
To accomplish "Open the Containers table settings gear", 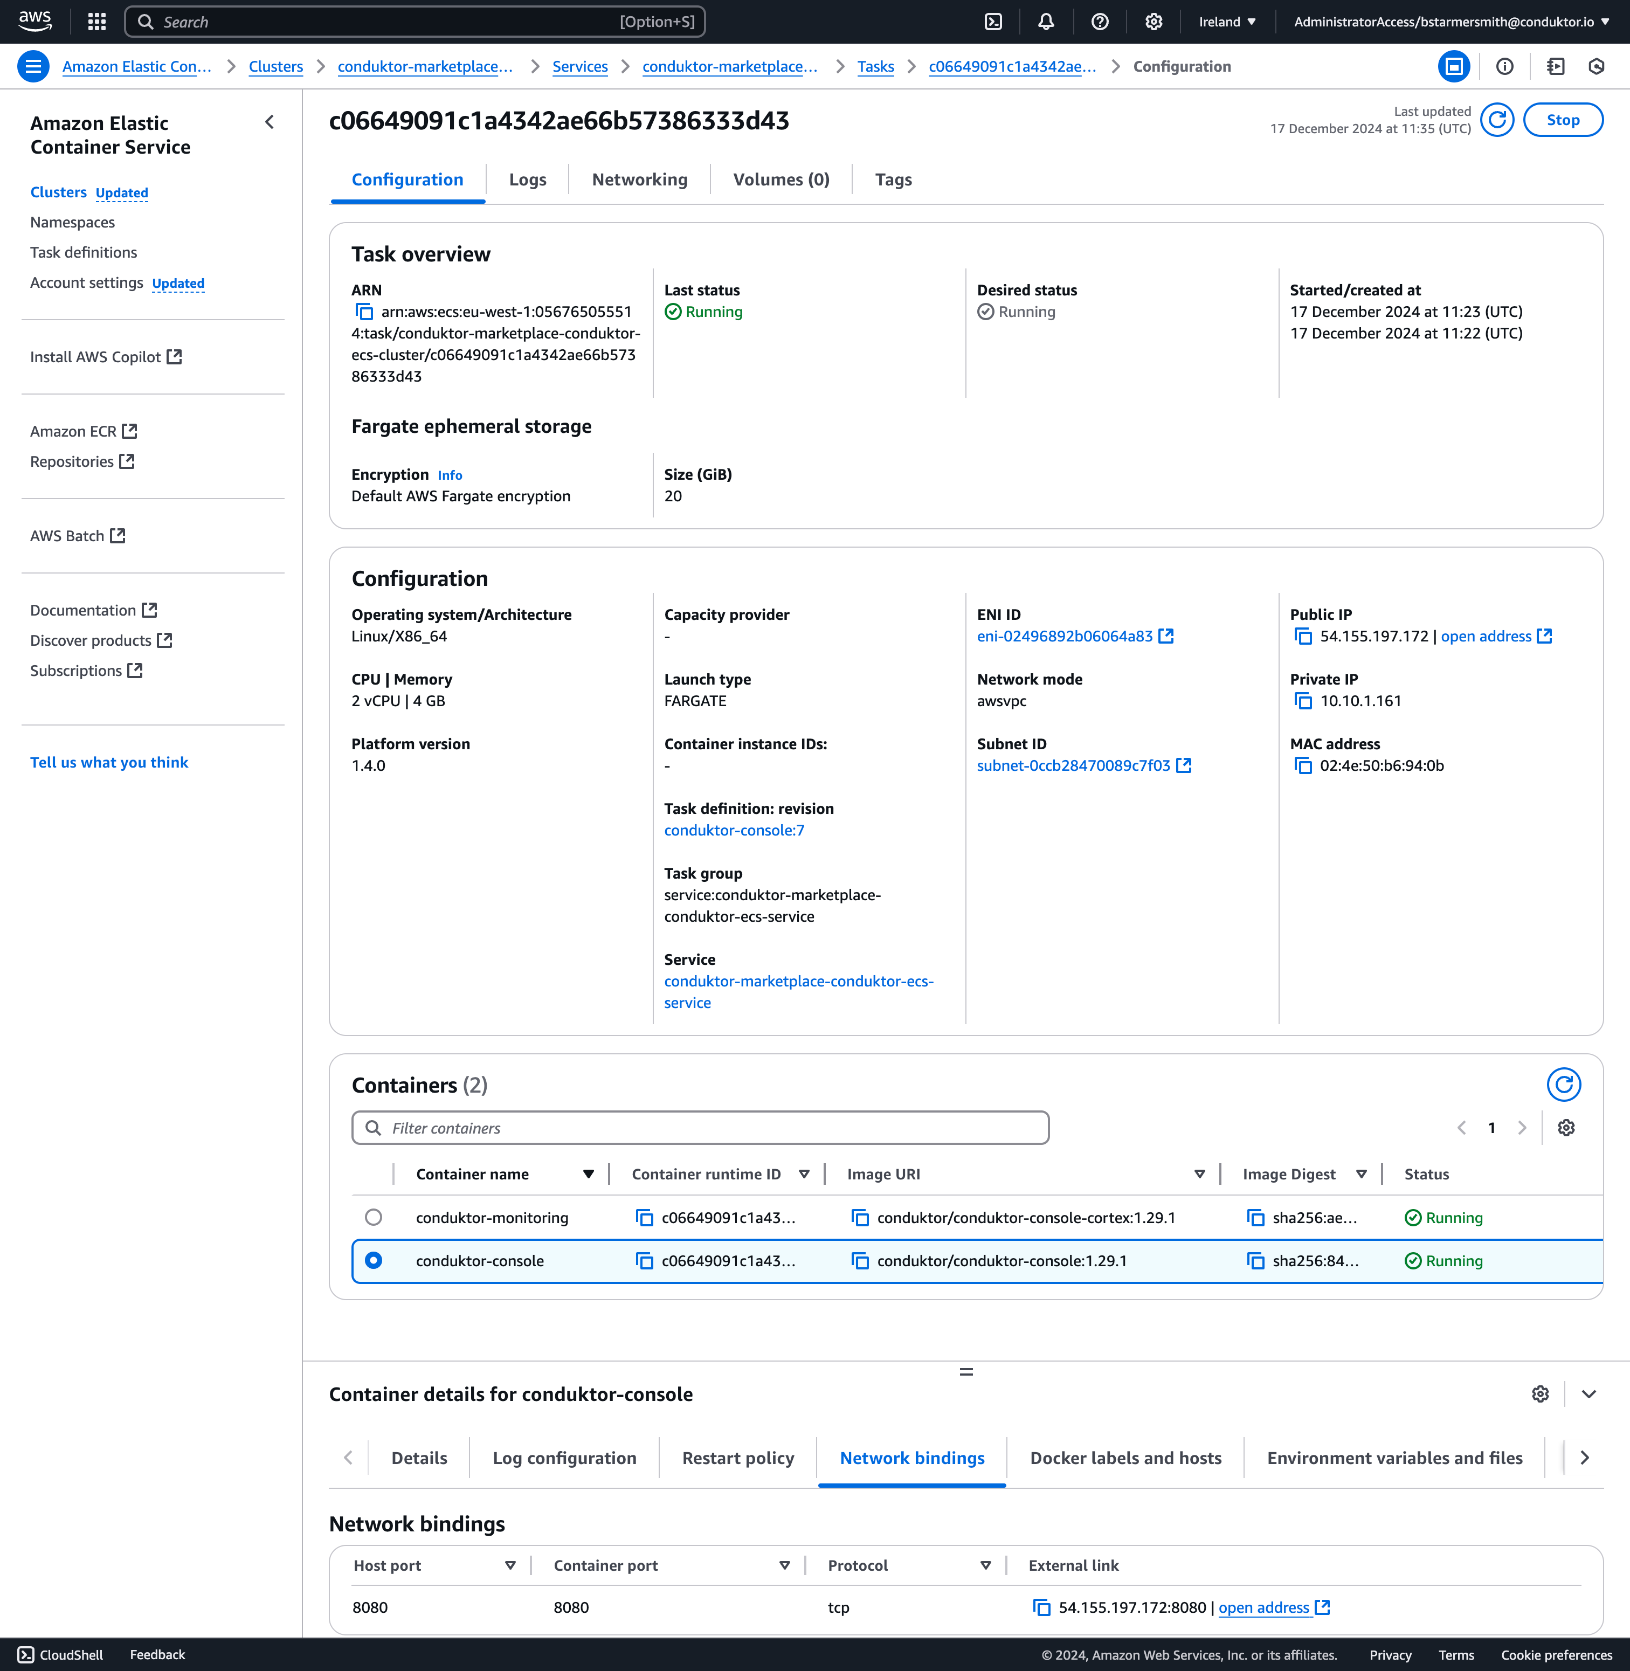I will pyautogui.click(x=1566, y=1128).
